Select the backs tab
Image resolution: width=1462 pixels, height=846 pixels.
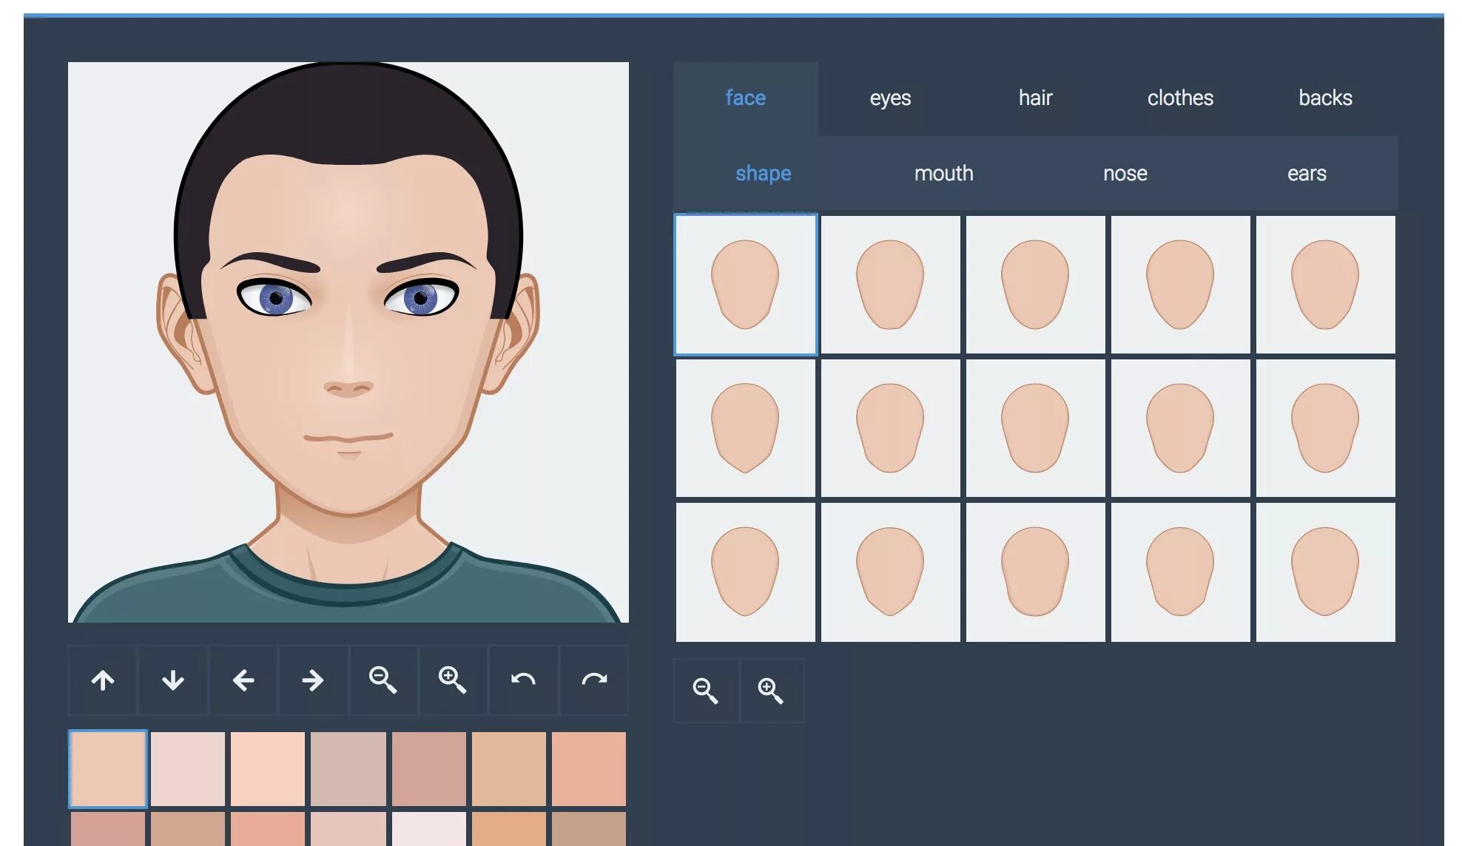[x=1325, y=98]
